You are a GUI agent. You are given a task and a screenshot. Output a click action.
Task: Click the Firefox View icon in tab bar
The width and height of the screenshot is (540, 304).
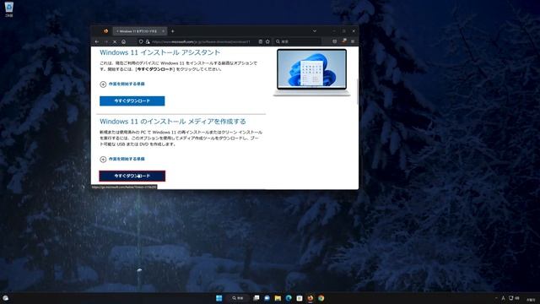105,31
